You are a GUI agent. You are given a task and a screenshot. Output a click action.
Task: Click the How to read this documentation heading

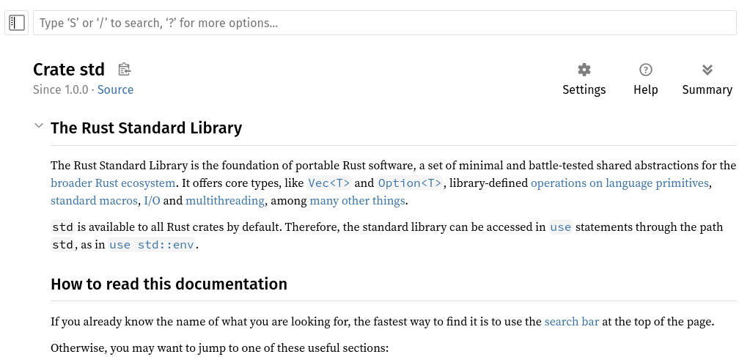coord(169,284)
